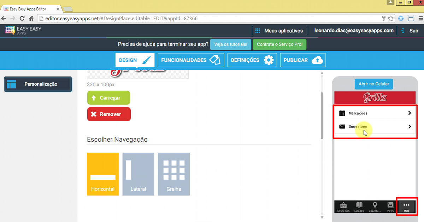Click the Marcações calendar icon
The width and height of the screenshot is (424, 222).
tap(342, 113)
